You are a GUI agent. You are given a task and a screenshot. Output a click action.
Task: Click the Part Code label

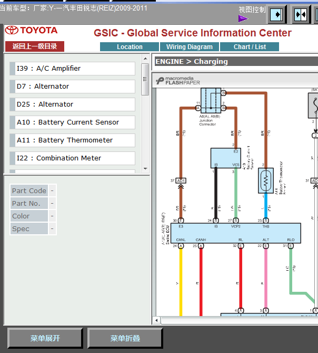pyautogui.click(x=29, y=190)
